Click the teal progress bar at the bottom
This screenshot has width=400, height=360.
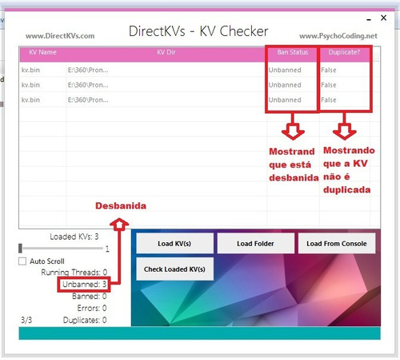(x=199, y=334)
